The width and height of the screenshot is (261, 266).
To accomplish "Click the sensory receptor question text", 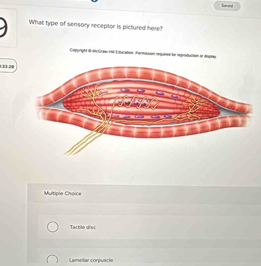I will coord(96,25).
